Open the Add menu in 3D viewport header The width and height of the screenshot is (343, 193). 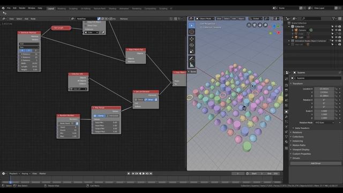234,19
